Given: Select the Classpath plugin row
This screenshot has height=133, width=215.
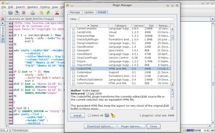Looking at the screenshot, I should [x=120, y=50].
